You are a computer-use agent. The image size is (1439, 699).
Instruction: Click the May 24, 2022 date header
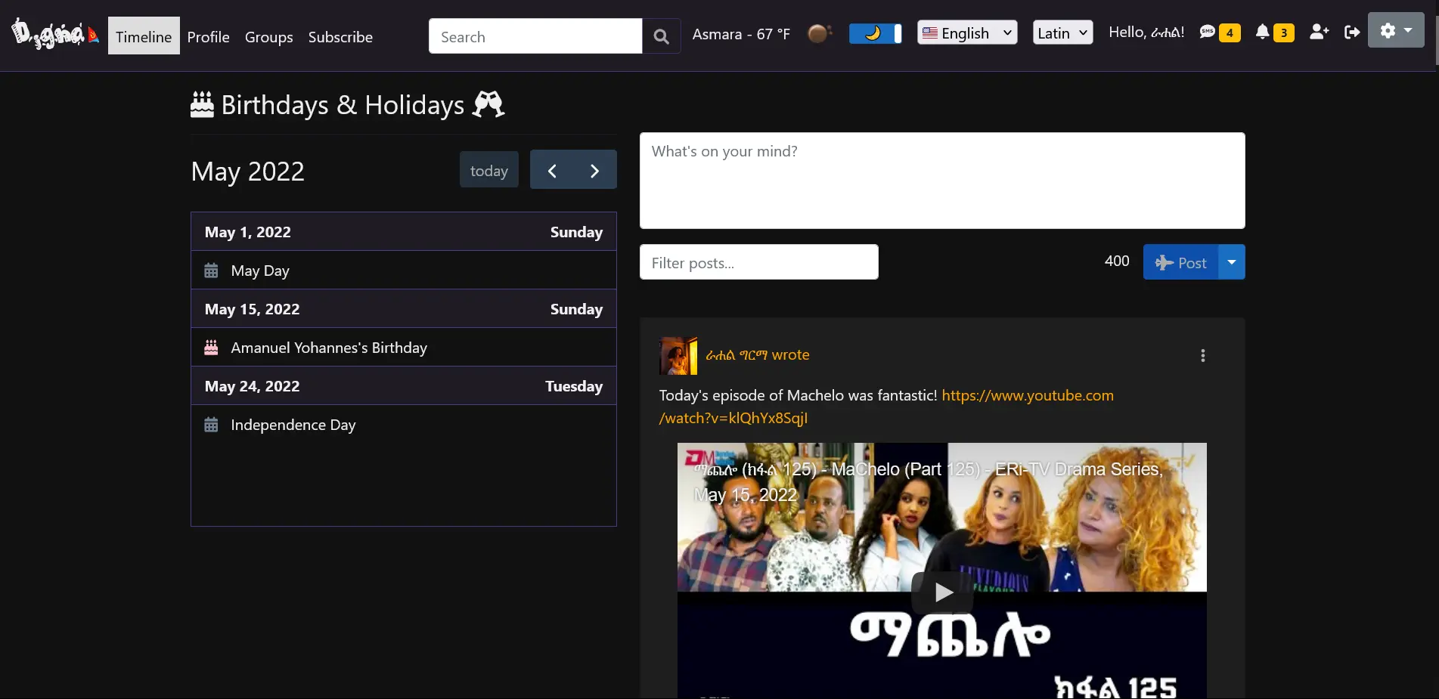coord(404,386)
